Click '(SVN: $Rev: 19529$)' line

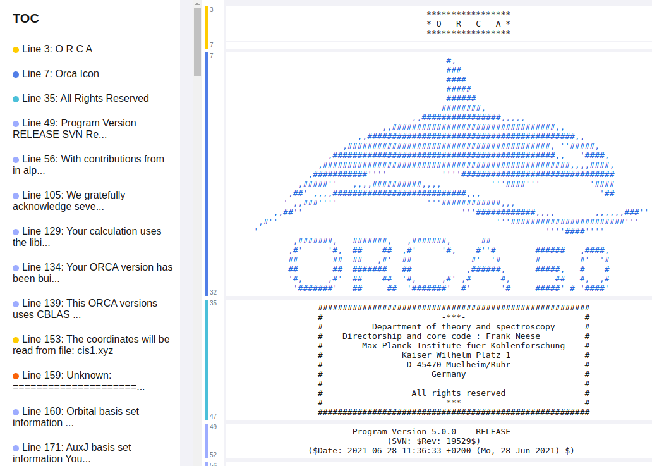tap(433, 441)
